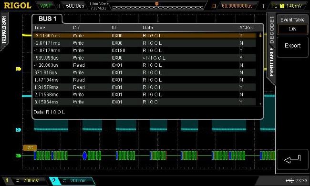Select the row at -1.87179ms
Image resolution: width=310 pixels, height=186 pixels.
tap(145, 51)
